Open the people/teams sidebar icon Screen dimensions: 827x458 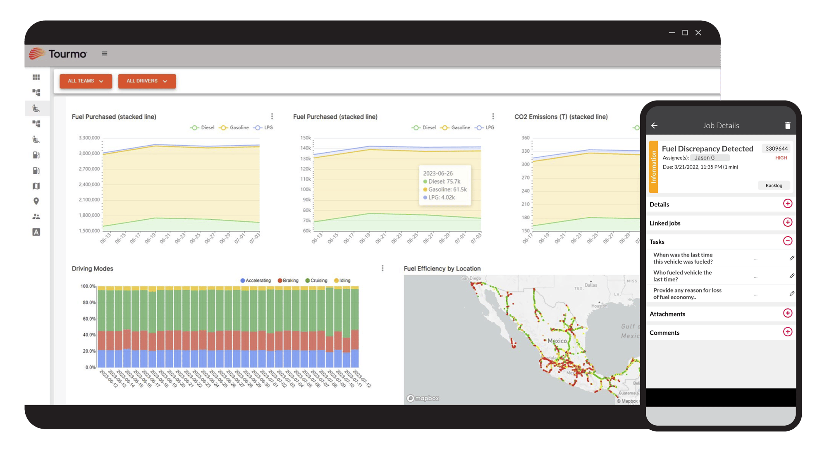click(x=36, y=216)
